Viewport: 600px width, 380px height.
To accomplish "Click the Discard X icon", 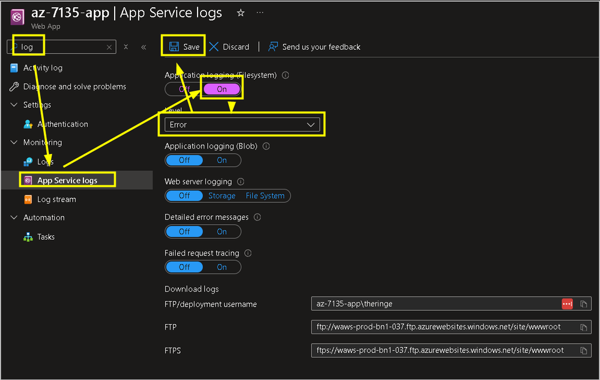I will (214, 47).
